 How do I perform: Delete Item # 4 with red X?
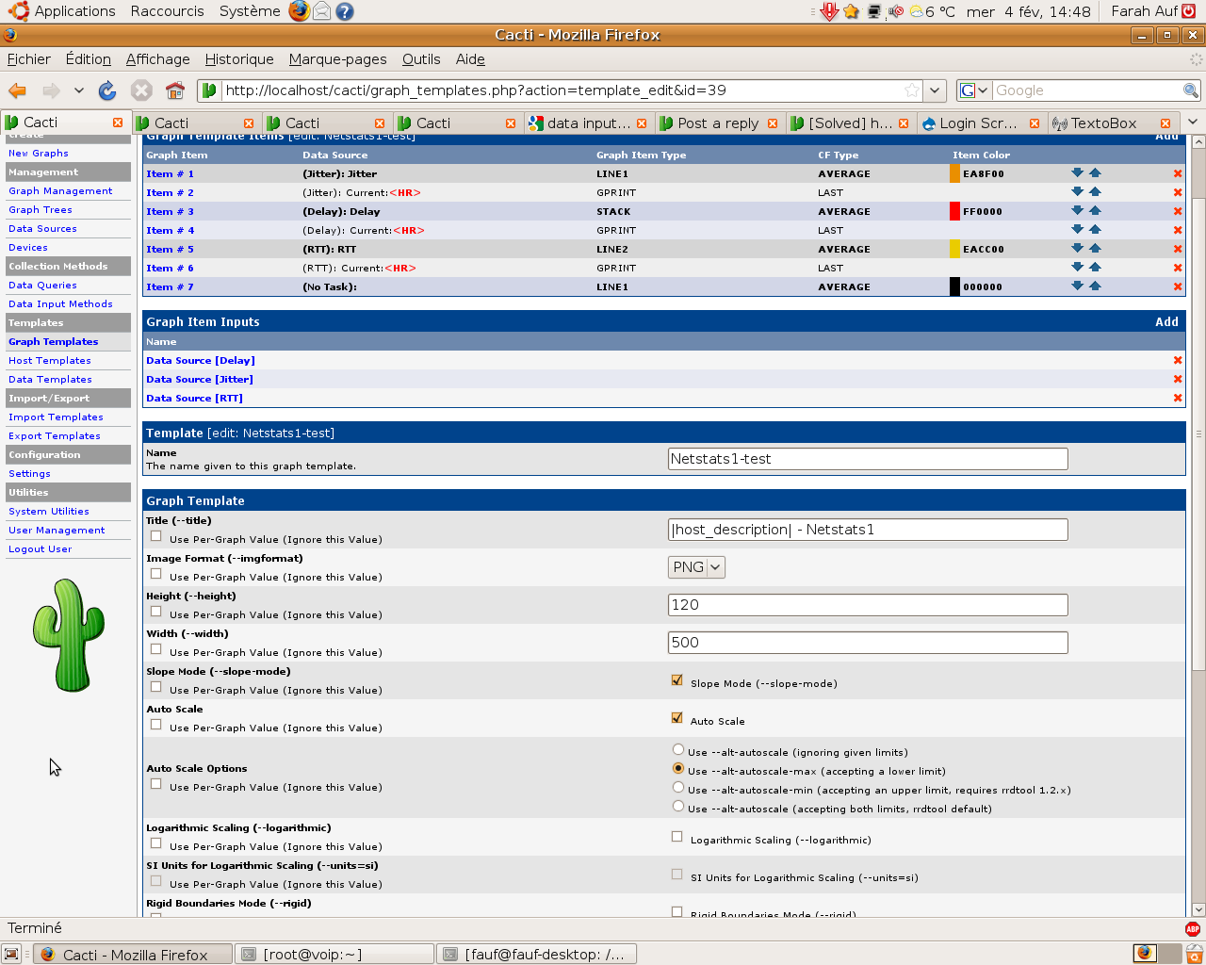tap(1178, 230)
